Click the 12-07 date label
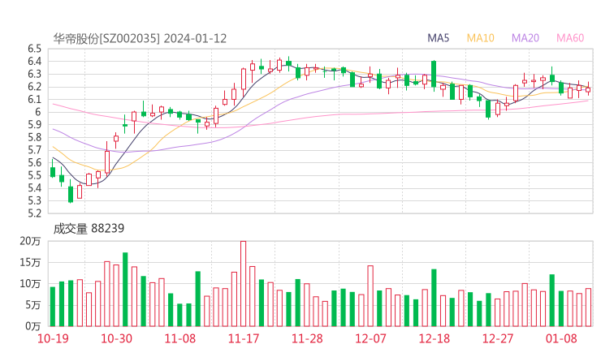Image resolution: width=601 pixels, height=357 pixels. click(370, 338)
